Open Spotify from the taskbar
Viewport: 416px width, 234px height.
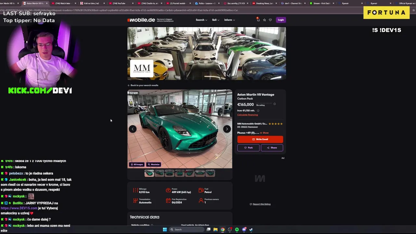click(237, 229)
